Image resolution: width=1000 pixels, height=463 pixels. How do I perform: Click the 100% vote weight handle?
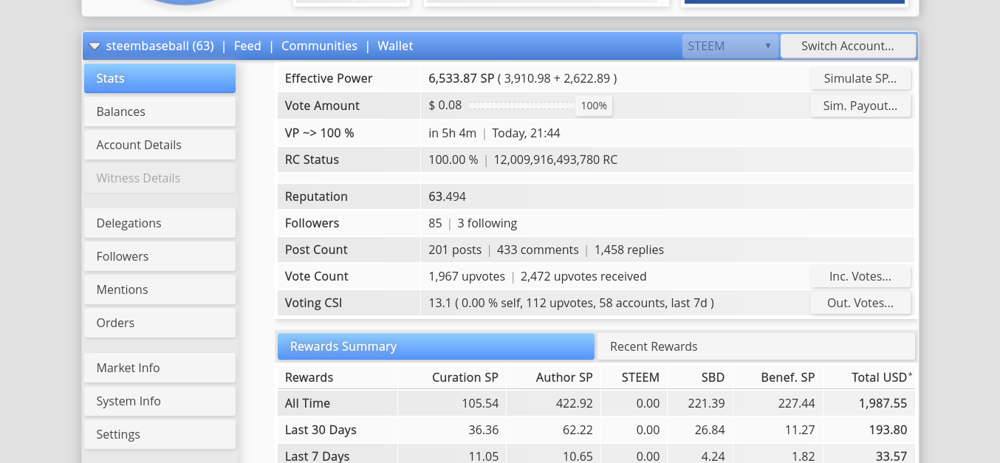point(594,106)
